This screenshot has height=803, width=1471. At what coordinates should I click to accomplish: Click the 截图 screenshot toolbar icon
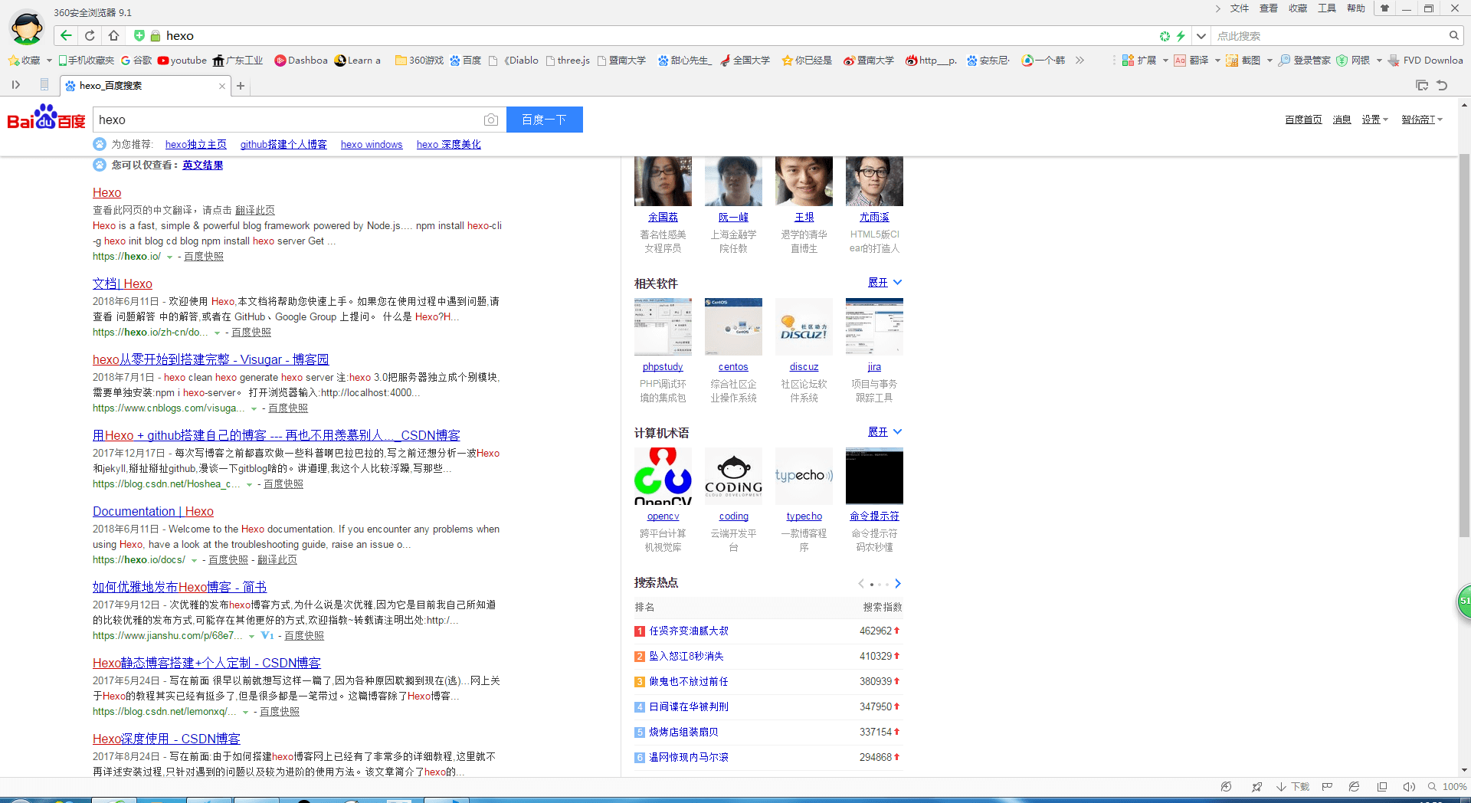pos(1232,61)
